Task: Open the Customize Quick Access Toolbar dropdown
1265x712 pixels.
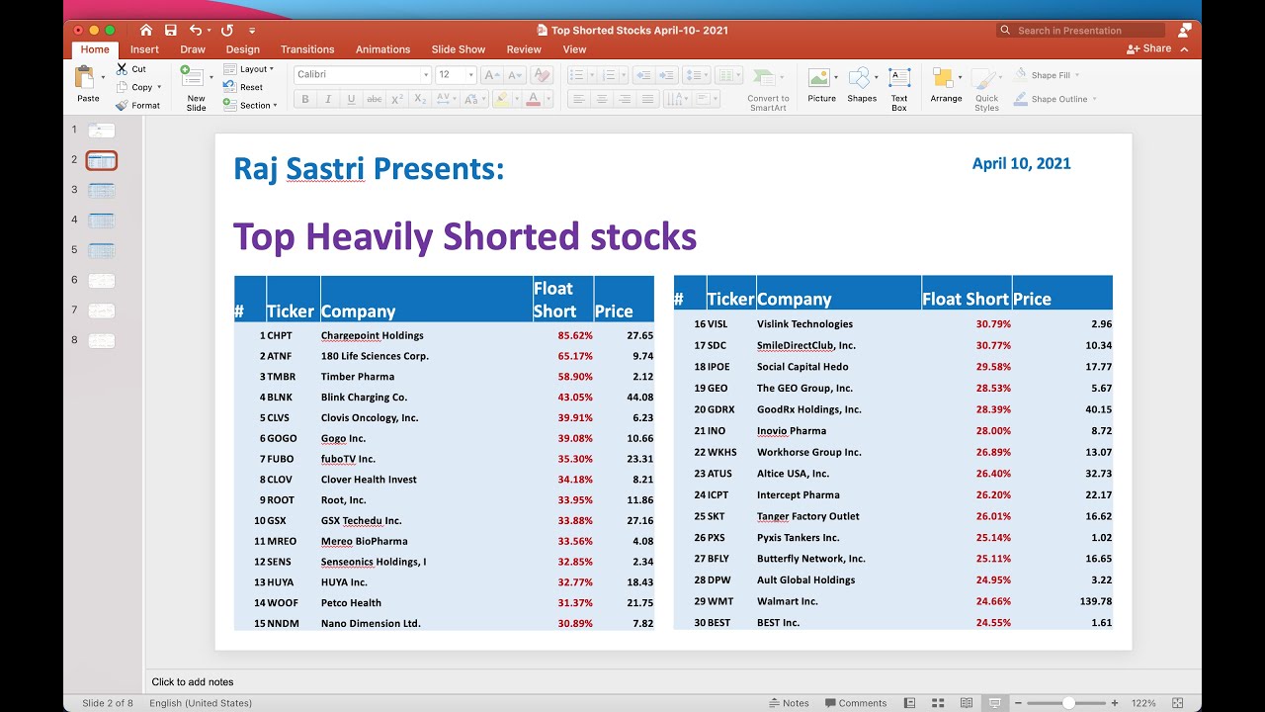Action: [x=252, y=31]
